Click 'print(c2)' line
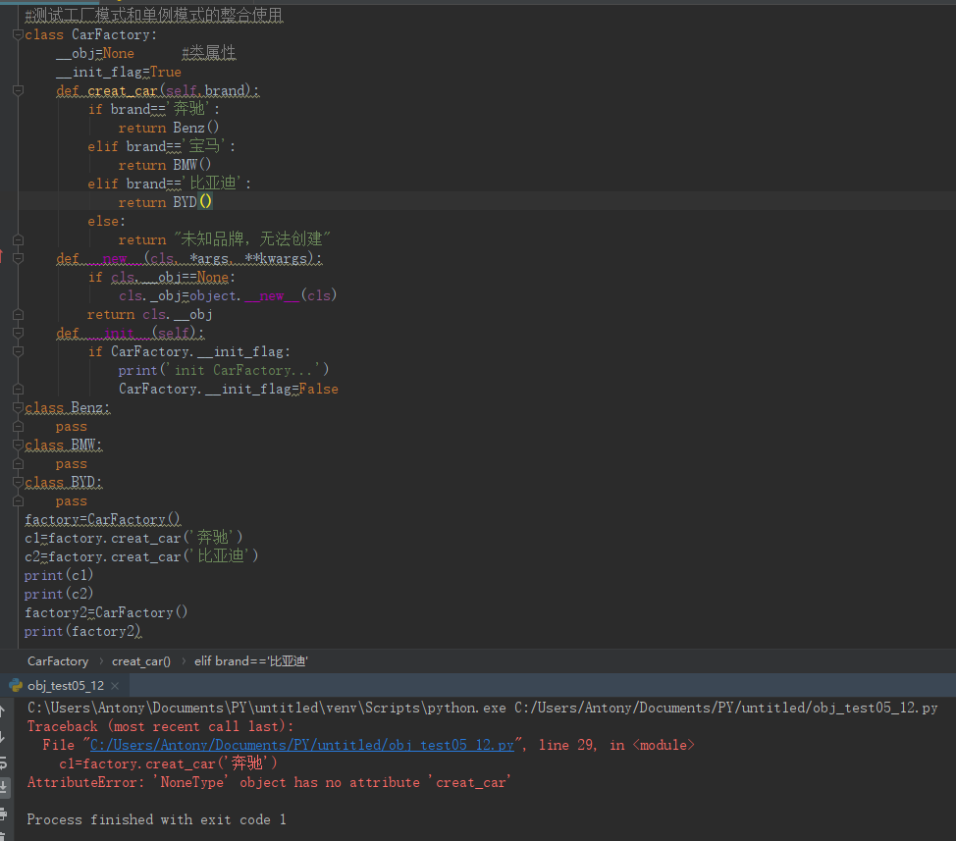956x841 pixels. [x=59, y=594]
